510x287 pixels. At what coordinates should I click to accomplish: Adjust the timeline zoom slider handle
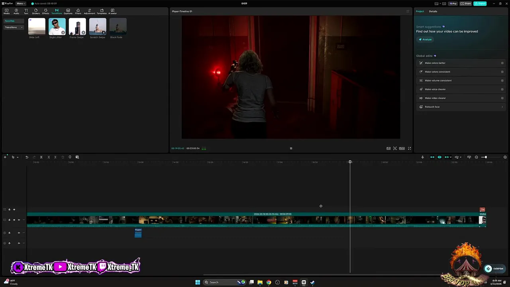tap(485, 157)
